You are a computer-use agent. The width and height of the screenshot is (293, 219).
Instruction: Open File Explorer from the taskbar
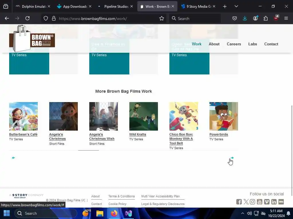[x=100, y=213]
